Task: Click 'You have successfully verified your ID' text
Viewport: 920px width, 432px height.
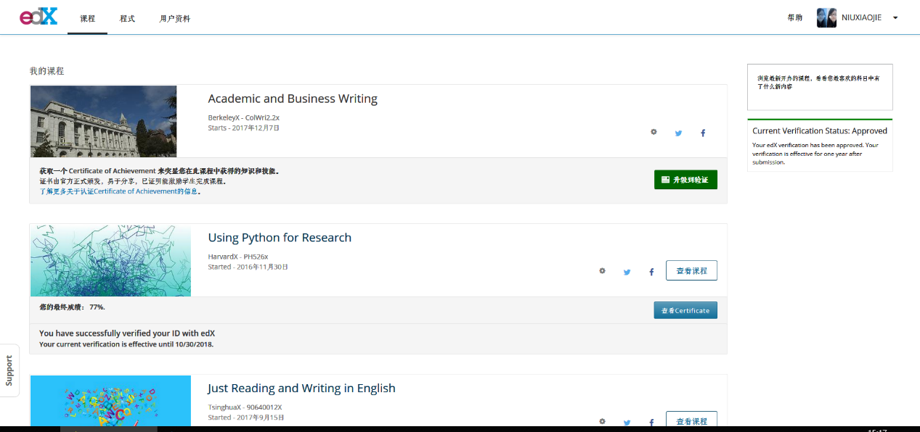Action: (x=127, y=333)
